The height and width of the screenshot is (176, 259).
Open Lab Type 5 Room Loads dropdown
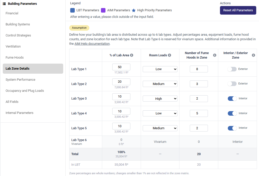[160, 128]
